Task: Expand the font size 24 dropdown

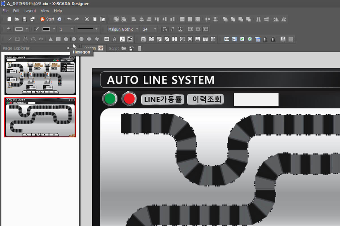Action: [155, 29]
